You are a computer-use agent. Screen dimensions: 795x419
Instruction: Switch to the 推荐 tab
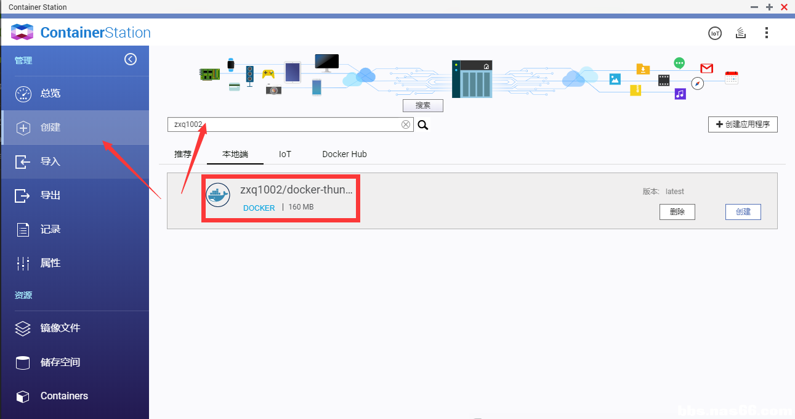point(183,154)
